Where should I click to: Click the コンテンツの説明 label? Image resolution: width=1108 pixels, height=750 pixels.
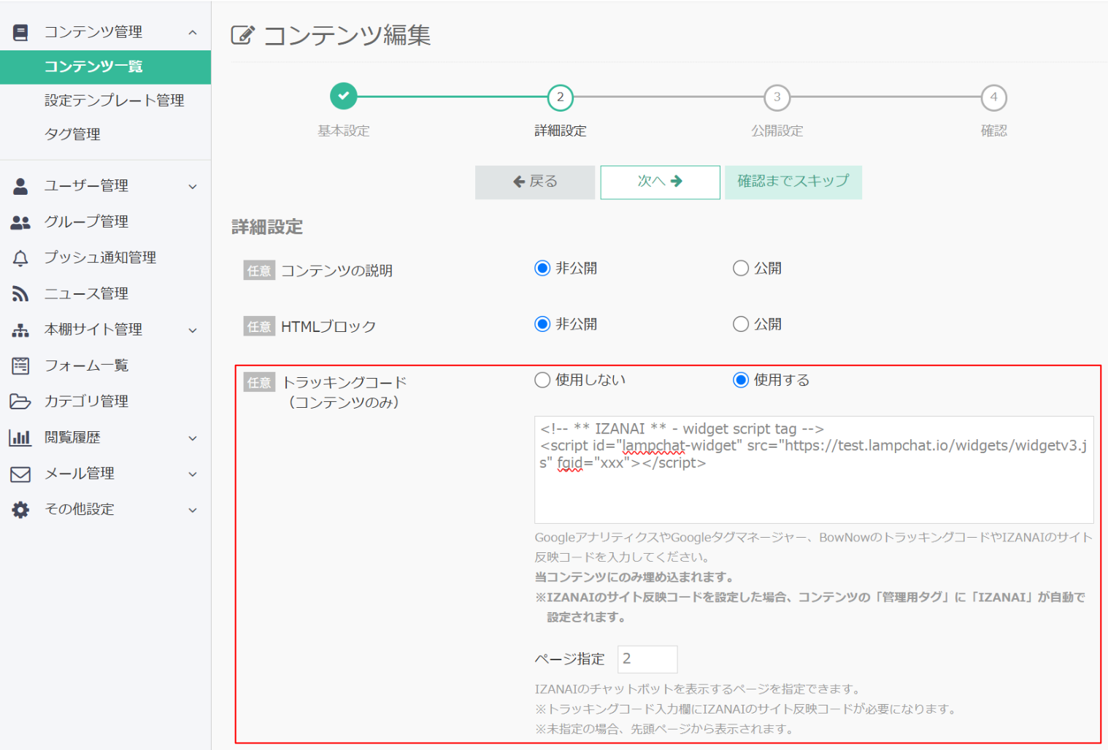coord(337,271)
